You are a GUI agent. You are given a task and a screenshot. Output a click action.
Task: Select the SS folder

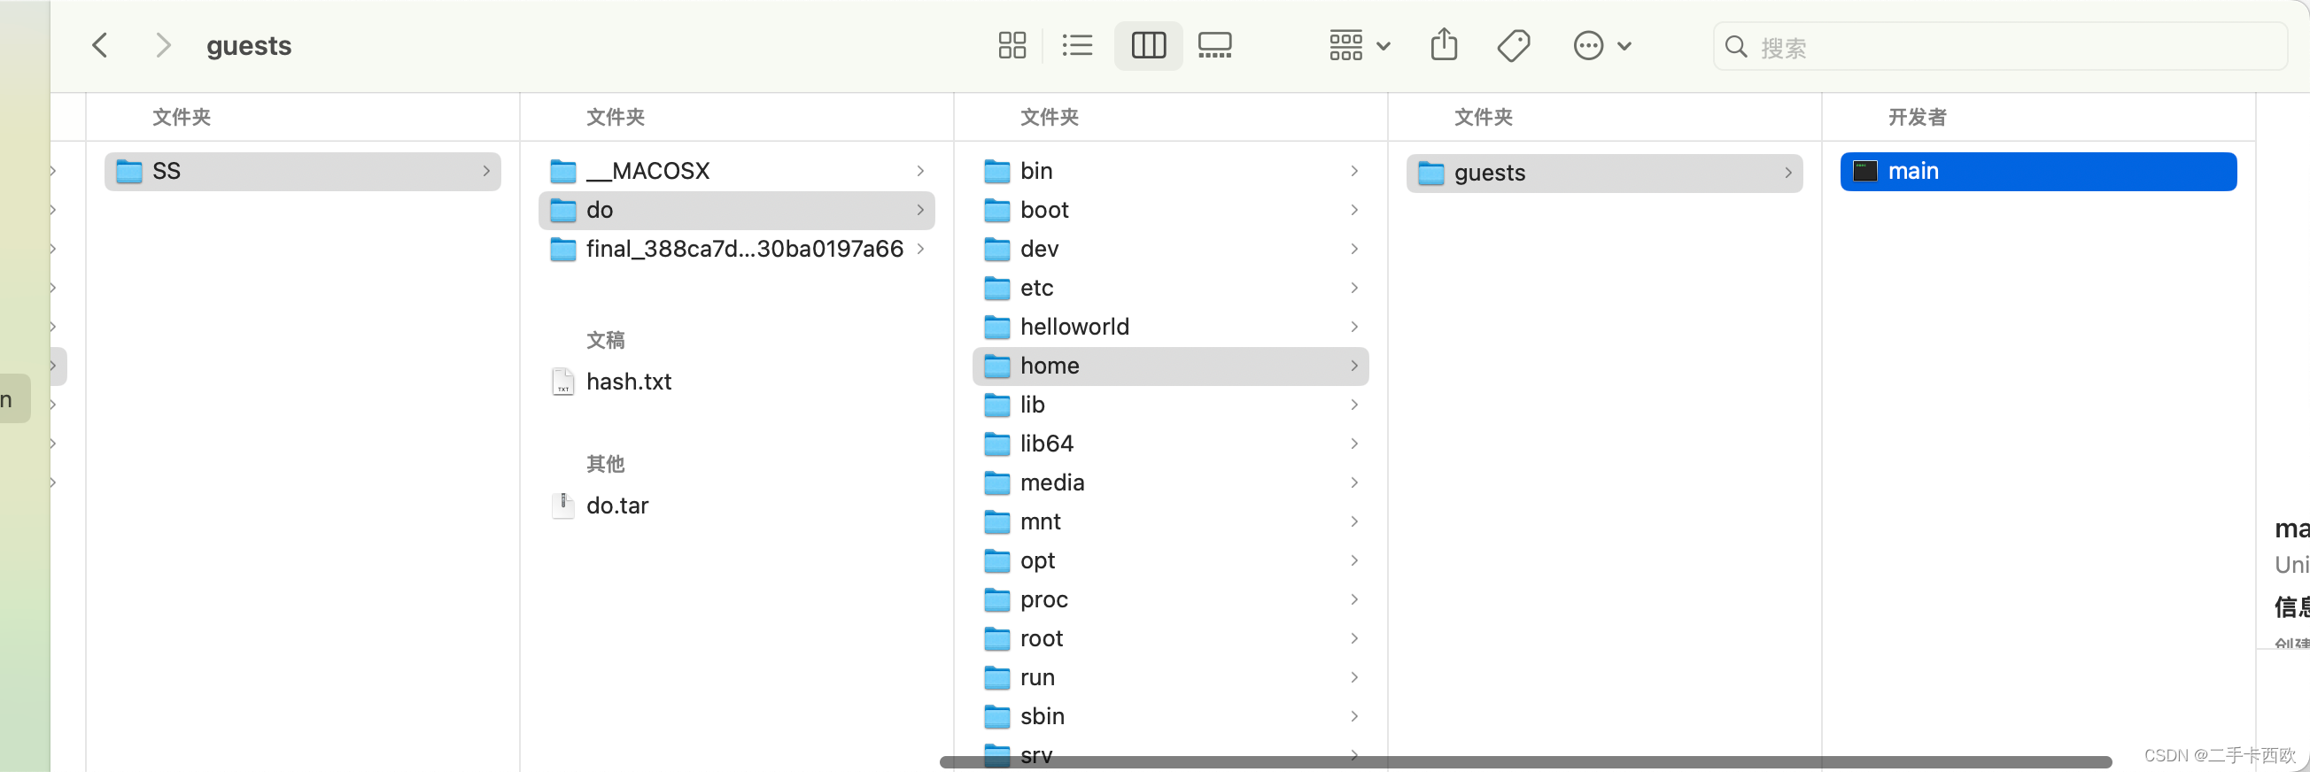302,171
